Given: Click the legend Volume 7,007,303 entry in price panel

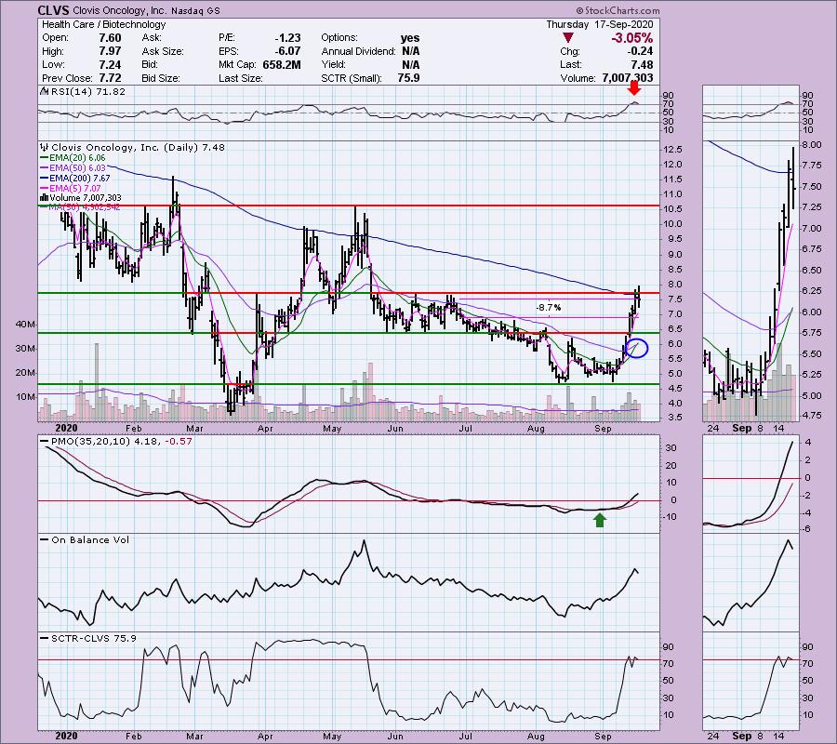Looking at the screenshot, I should click(86, 198).
